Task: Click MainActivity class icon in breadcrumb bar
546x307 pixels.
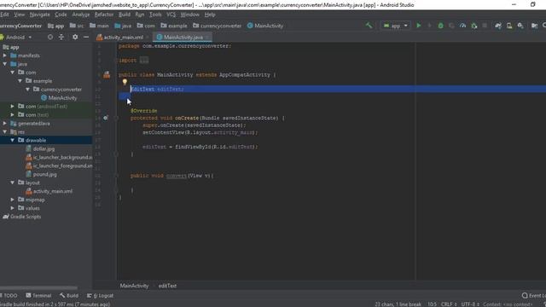Action: 250,26
